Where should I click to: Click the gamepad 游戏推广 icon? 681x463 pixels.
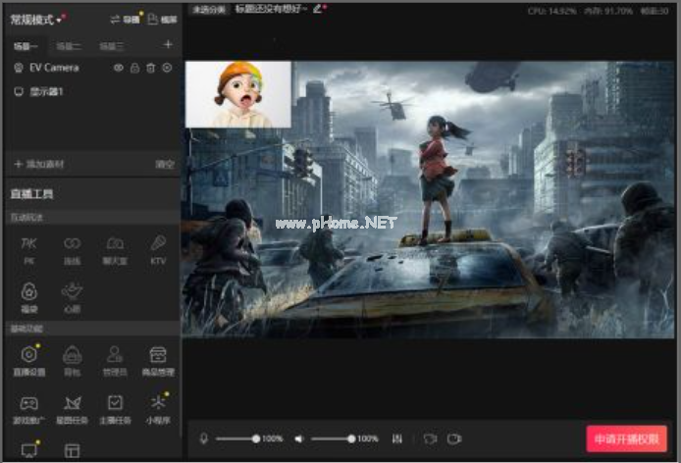click(28, 403)
